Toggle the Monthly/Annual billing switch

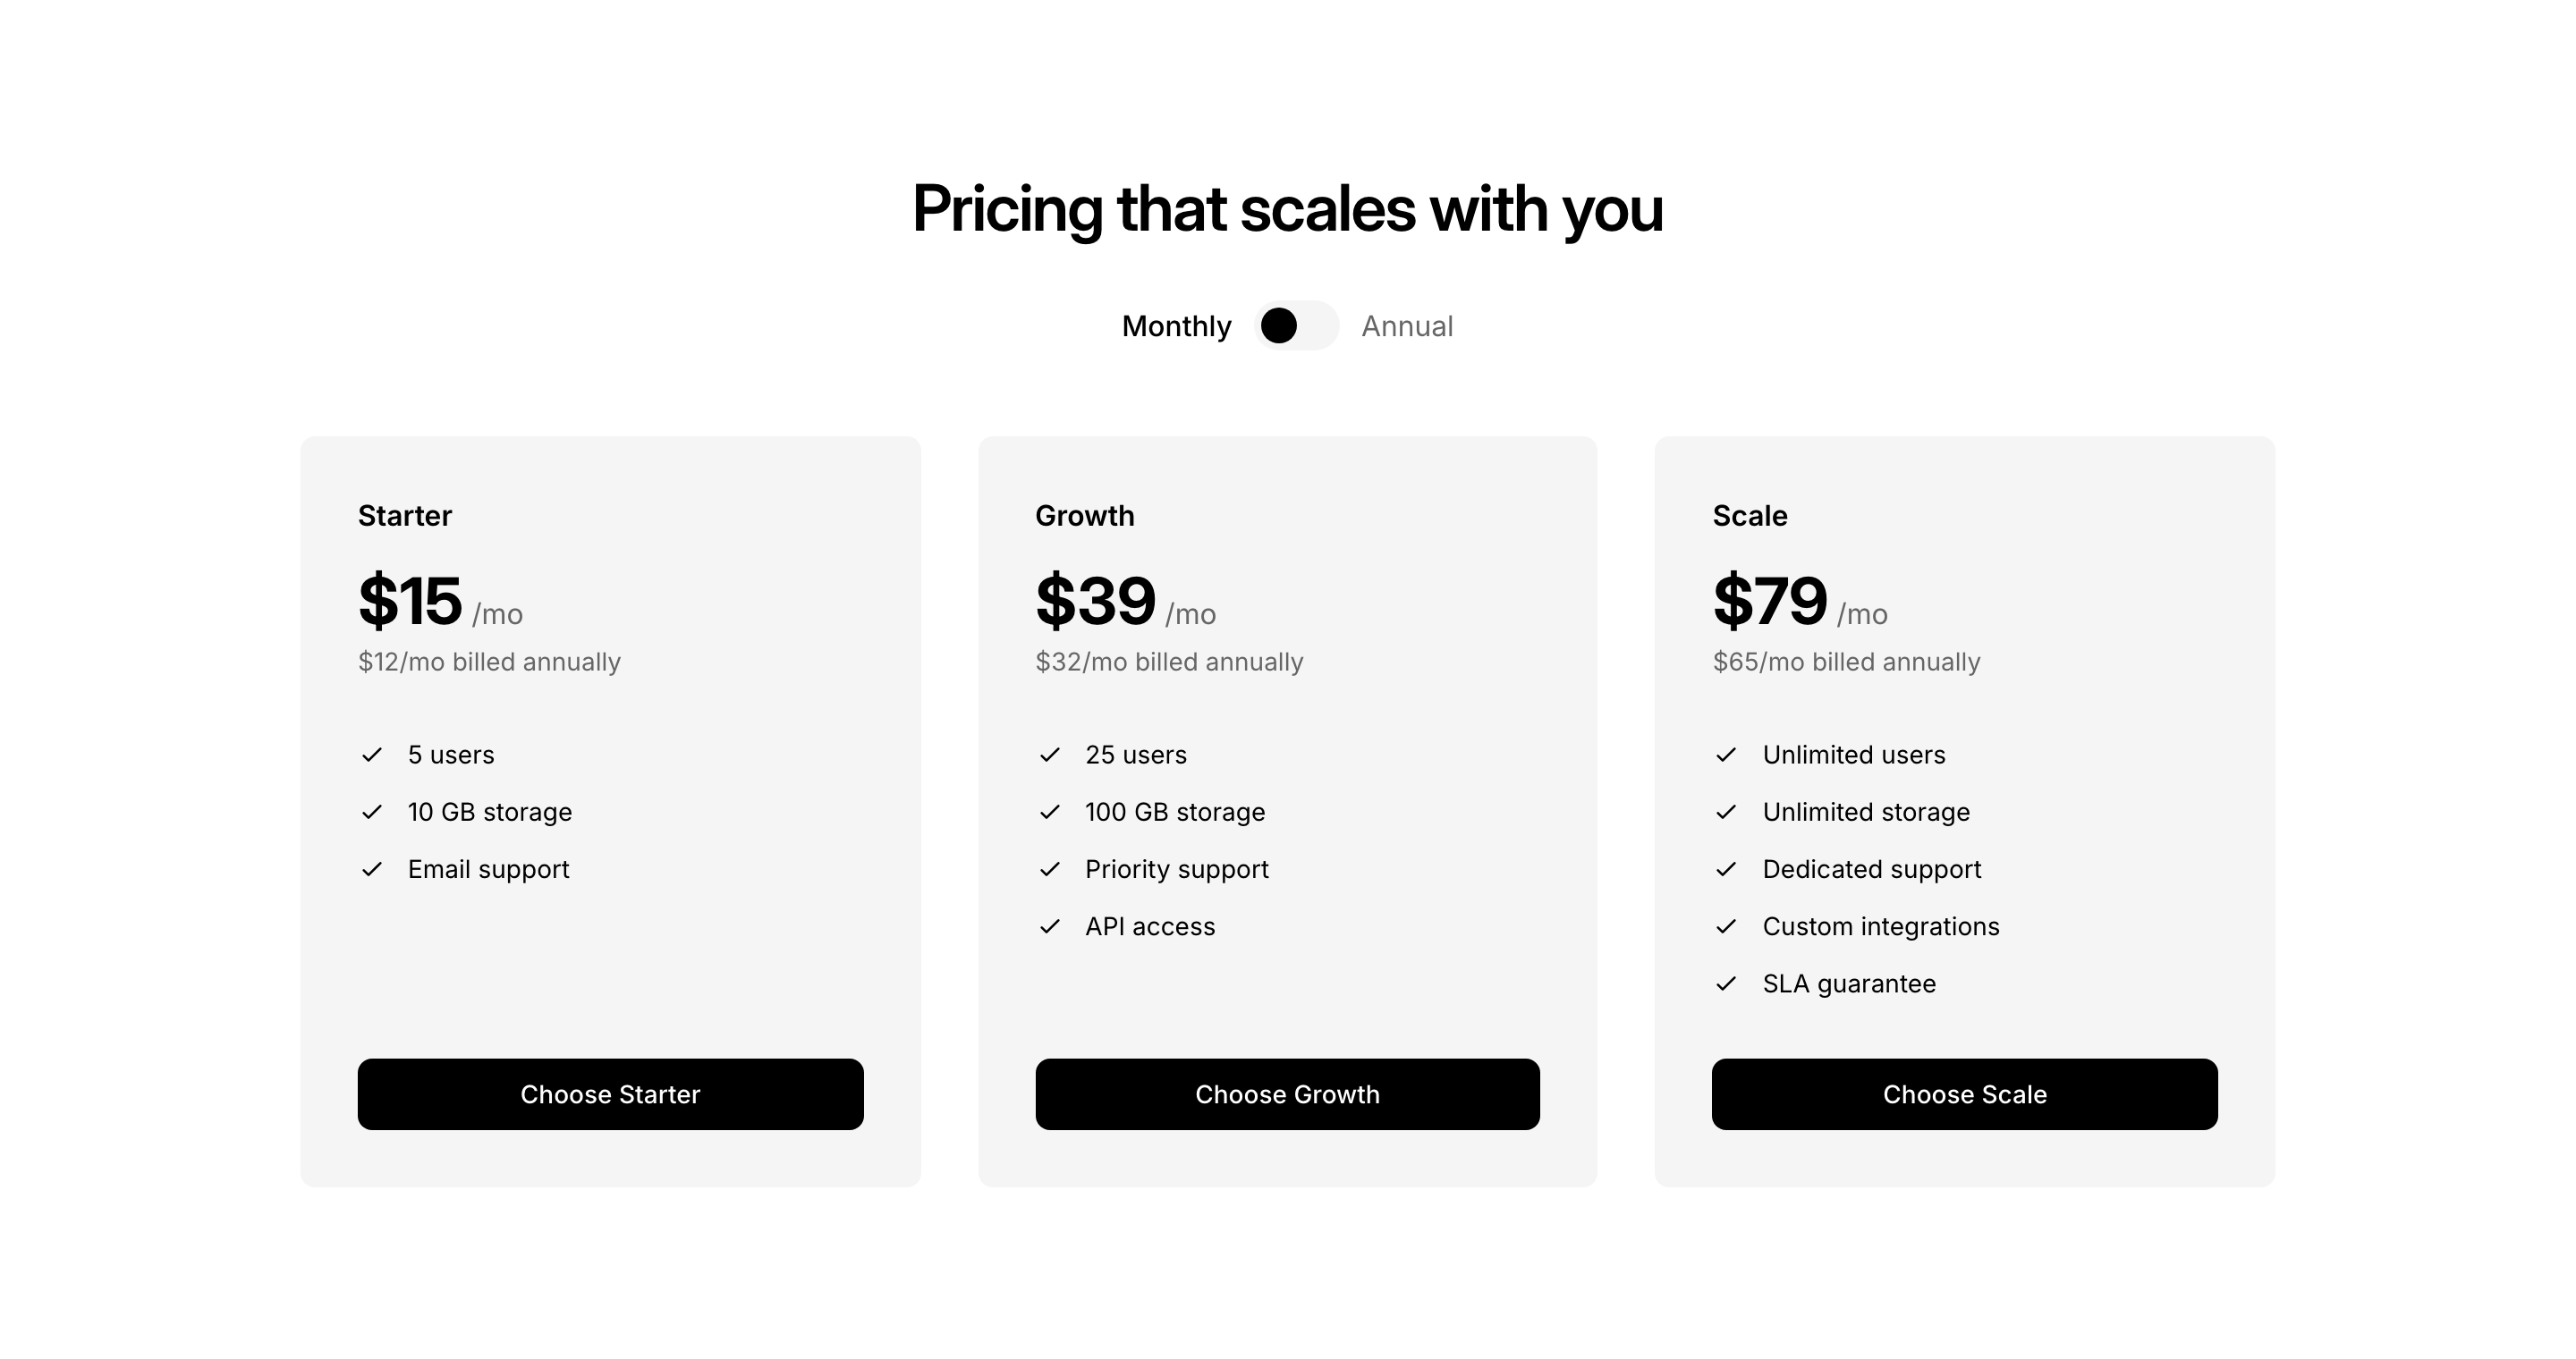1296,325
